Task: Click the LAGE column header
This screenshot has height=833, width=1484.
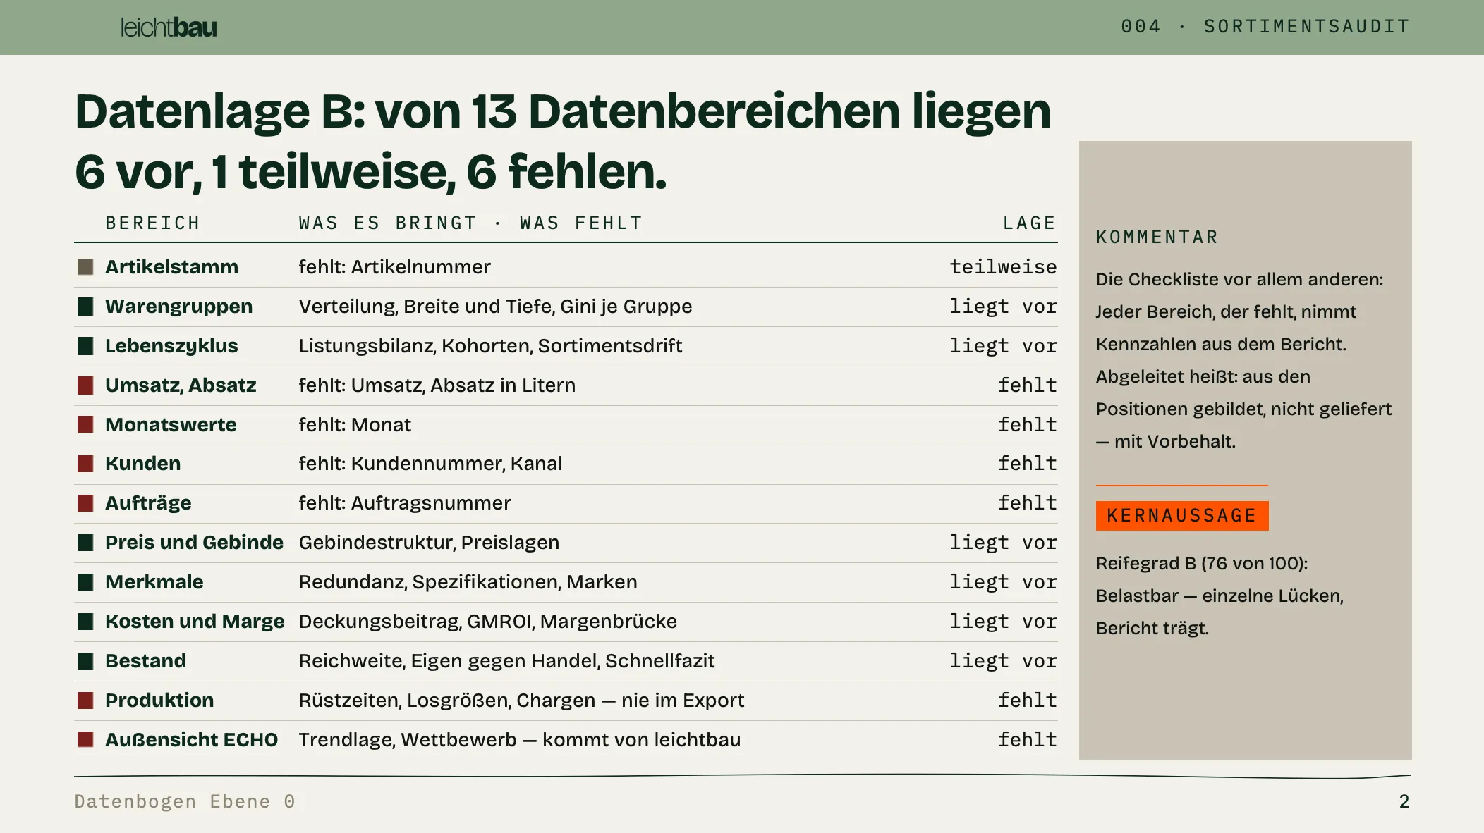Action: click(x=1029, y=223)
